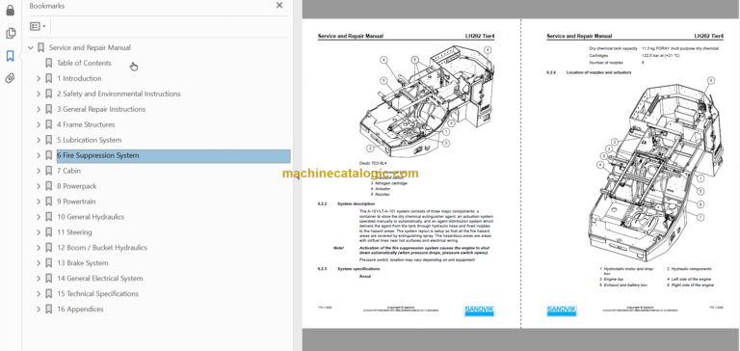The width and height of the screenshot is (740, 351).
Task: Expand 14 General Electrical System chevron
Action: click(x=39, y=279)
